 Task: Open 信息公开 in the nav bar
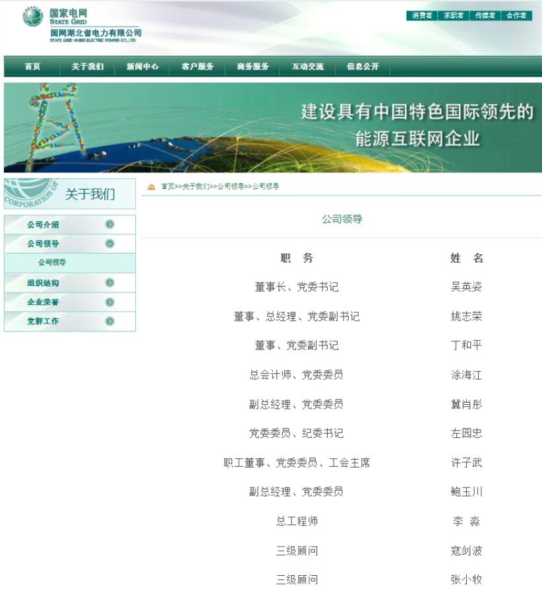click(363, 67)
